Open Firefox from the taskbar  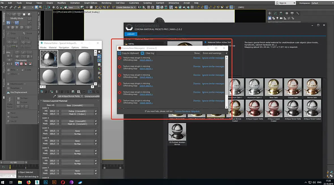coord(28,182)
